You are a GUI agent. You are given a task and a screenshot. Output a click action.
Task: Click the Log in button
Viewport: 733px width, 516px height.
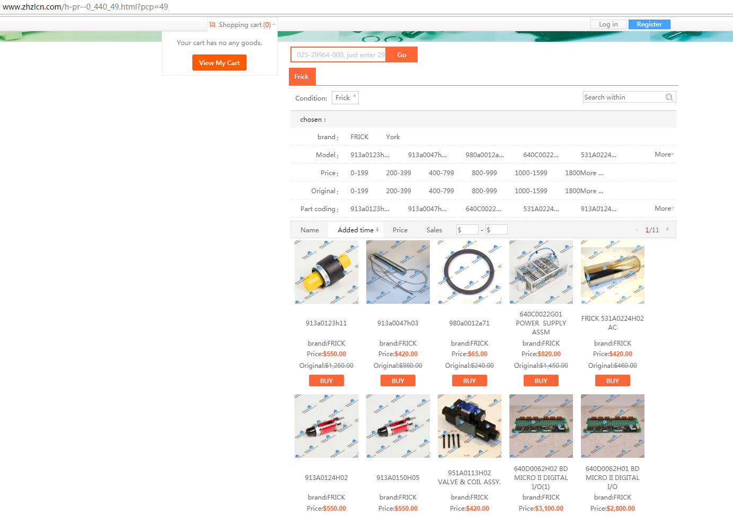coord(608,24)
